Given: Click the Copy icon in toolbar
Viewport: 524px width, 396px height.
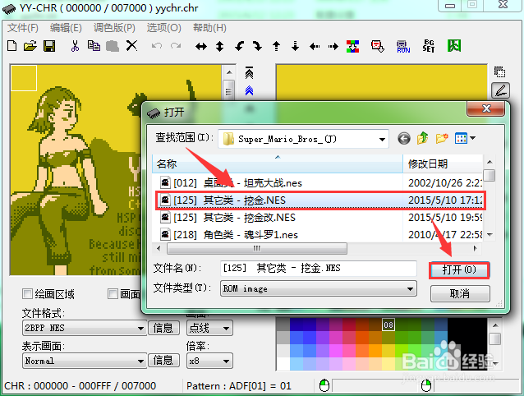Looking at the screenshot, I should click(x=94, y=46).
